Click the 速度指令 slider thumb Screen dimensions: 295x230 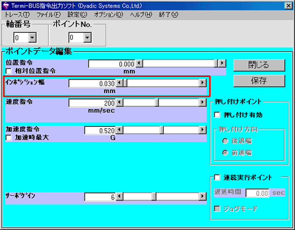157,103
